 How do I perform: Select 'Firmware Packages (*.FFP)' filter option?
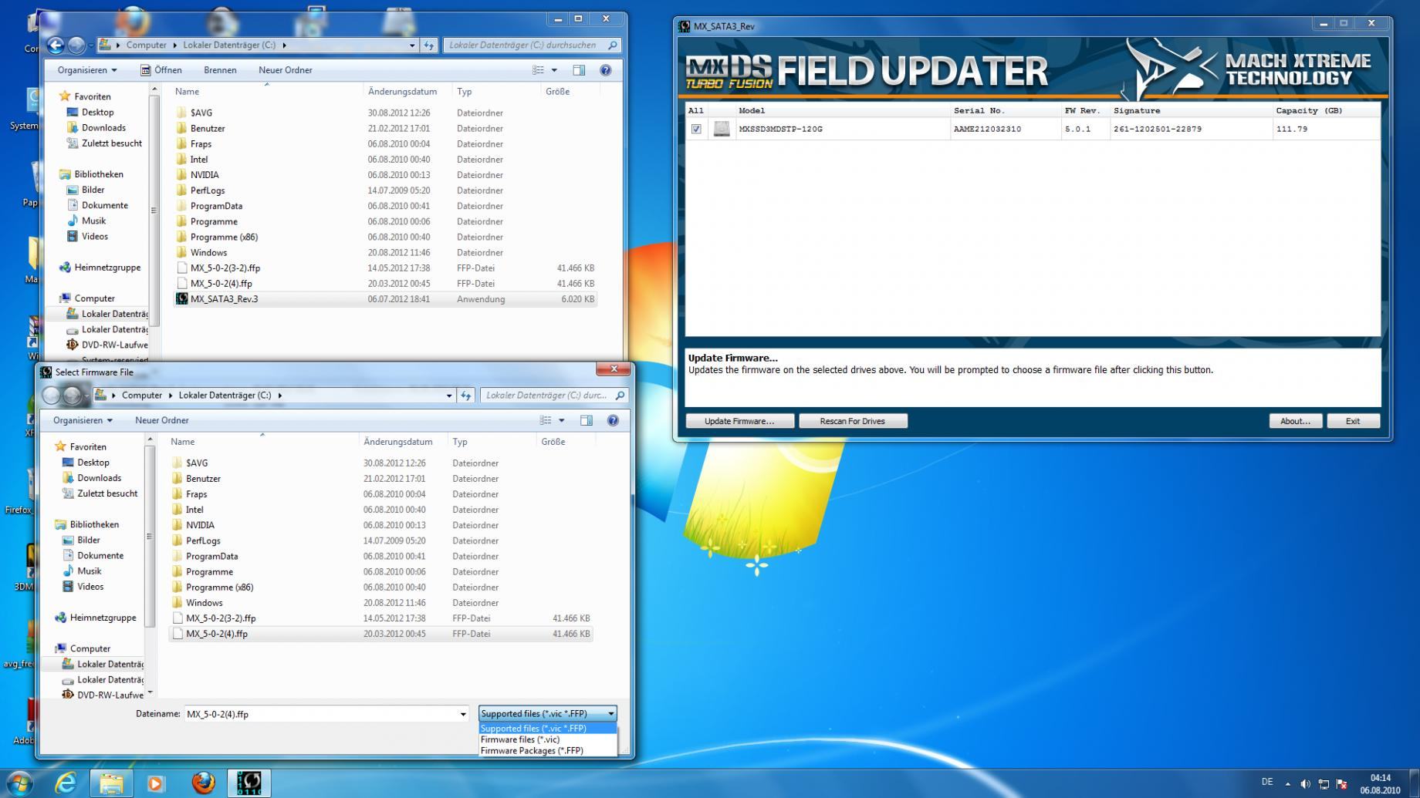coord(548,750)
